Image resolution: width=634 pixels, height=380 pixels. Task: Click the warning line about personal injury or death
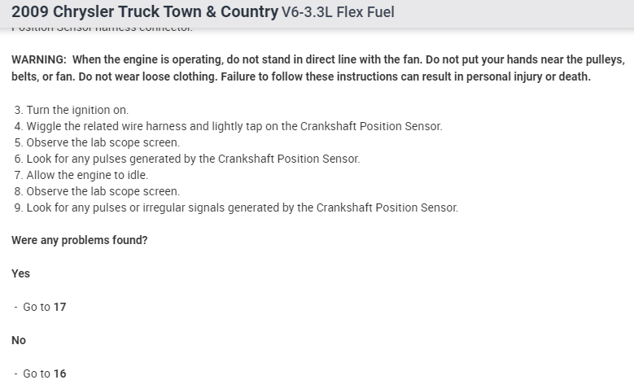[x=301, y=77]
